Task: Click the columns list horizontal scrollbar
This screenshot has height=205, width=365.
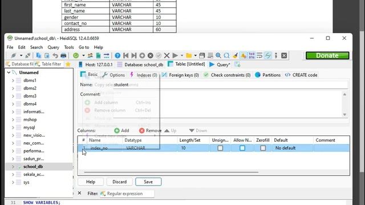Action: coord(171,172)
